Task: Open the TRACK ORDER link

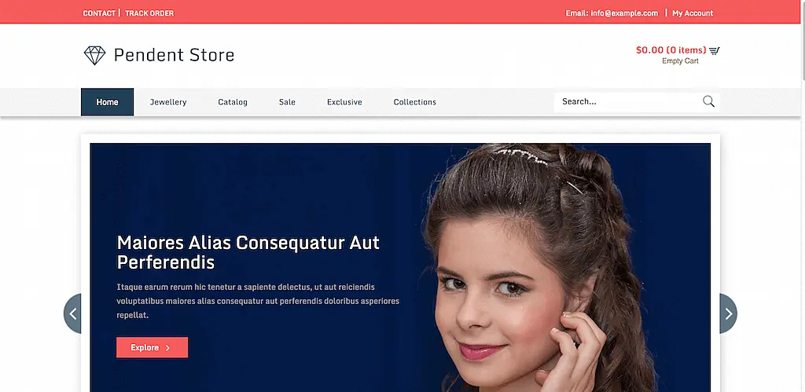Action: [x=149, y=13]
